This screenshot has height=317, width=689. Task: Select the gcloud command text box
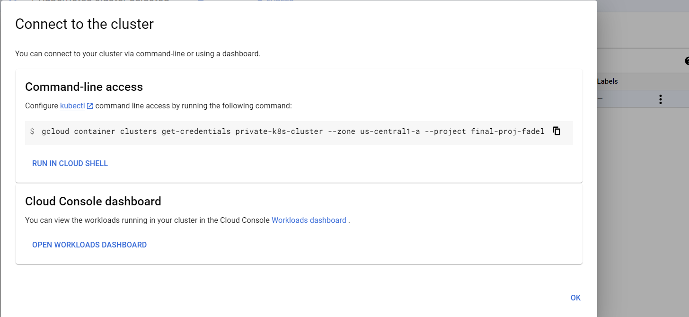click(284, 131)
